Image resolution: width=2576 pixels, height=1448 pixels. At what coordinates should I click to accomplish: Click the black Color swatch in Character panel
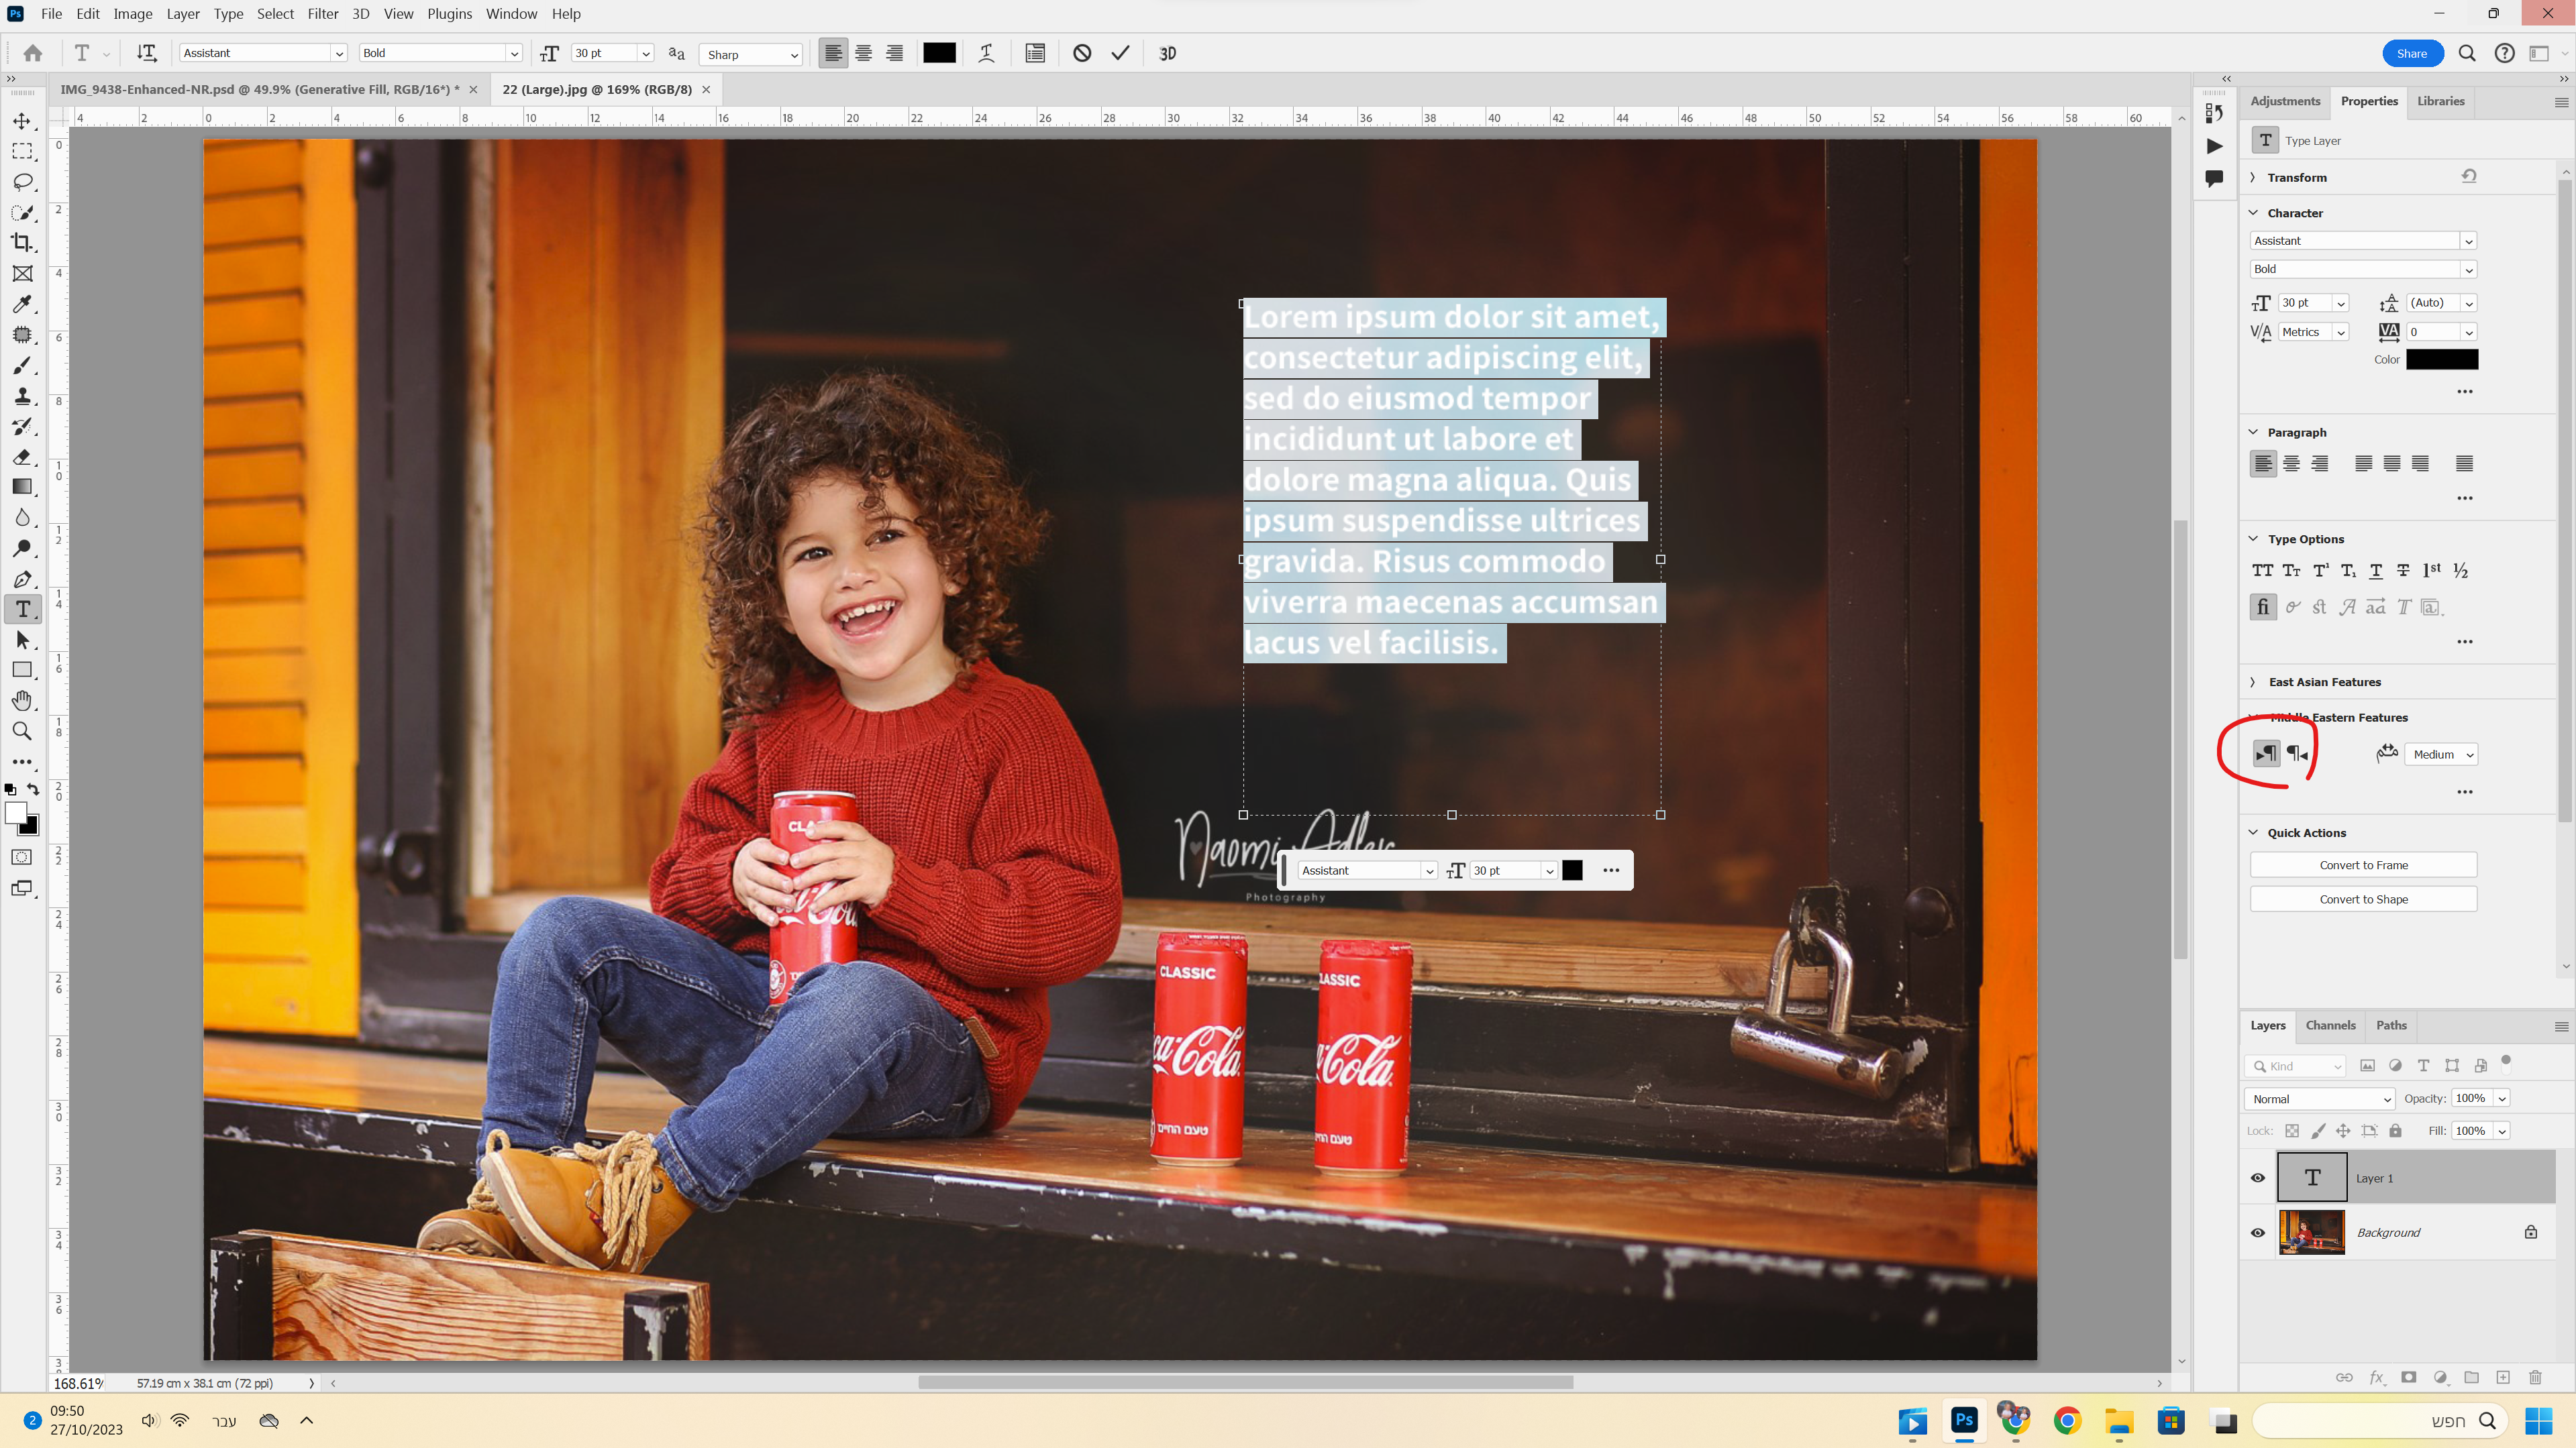(2441, 359)
